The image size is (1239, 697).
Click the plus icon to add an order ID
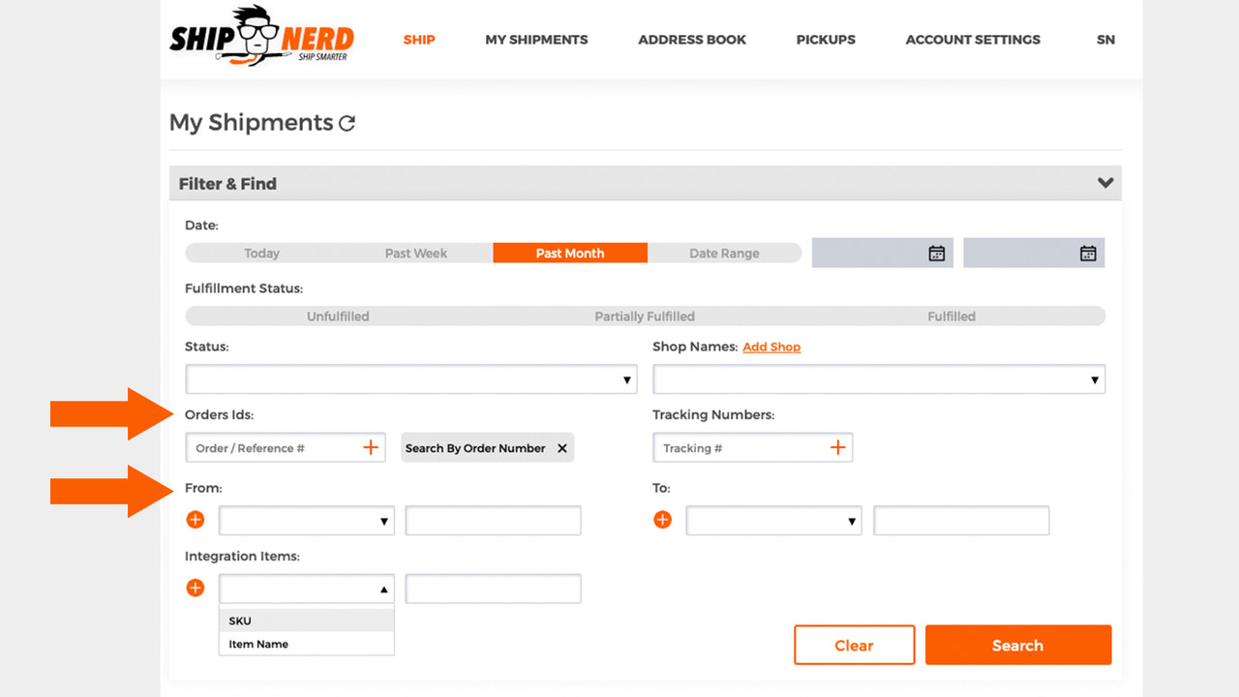point(370,447)
